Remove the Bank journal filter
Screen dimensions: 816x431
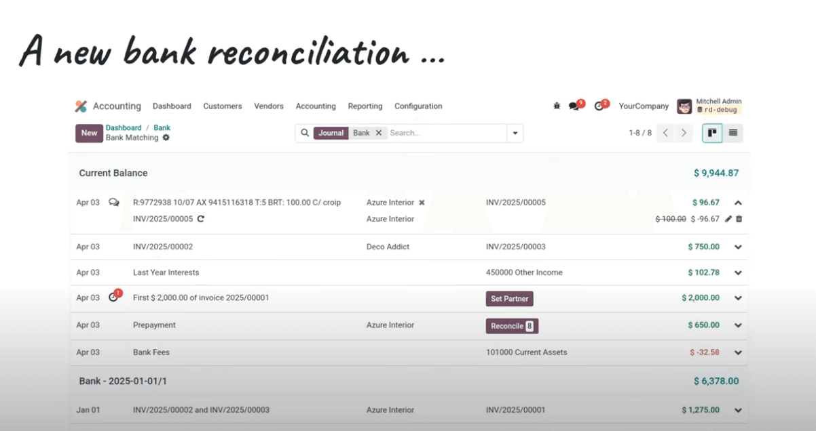coord(379,133)
